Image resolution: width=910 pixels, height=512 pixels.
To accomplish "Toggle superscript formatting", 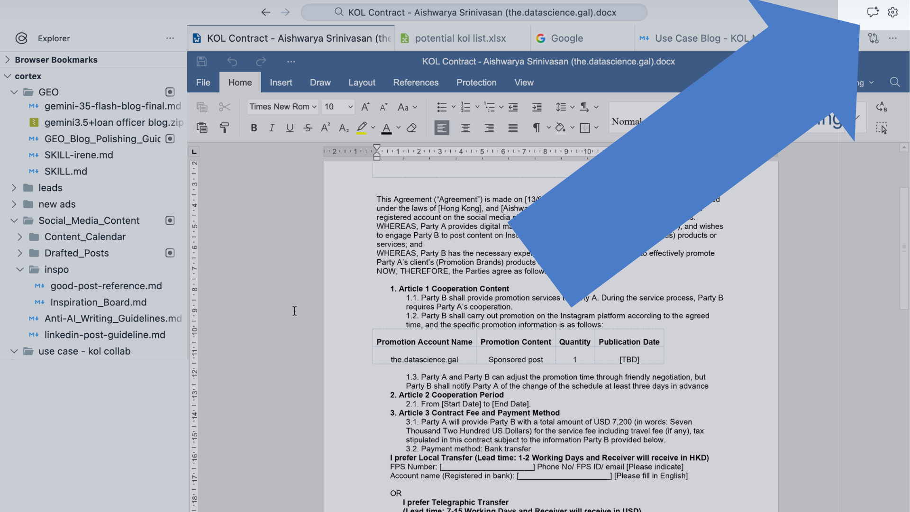I will click(x=326, y=128).
